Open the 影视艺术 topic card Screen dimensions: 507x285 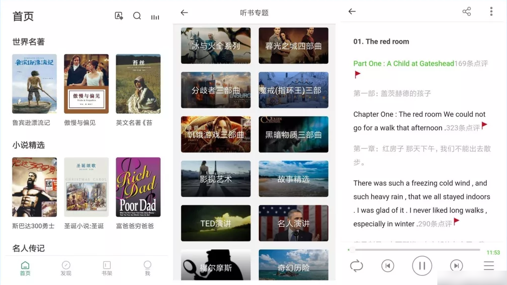tap(215, 179)
